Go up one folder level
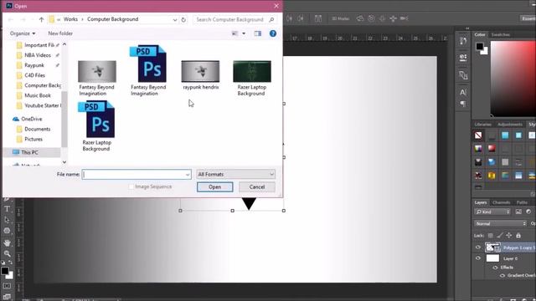Screen dimensions: 536x301 click(41, 20)
